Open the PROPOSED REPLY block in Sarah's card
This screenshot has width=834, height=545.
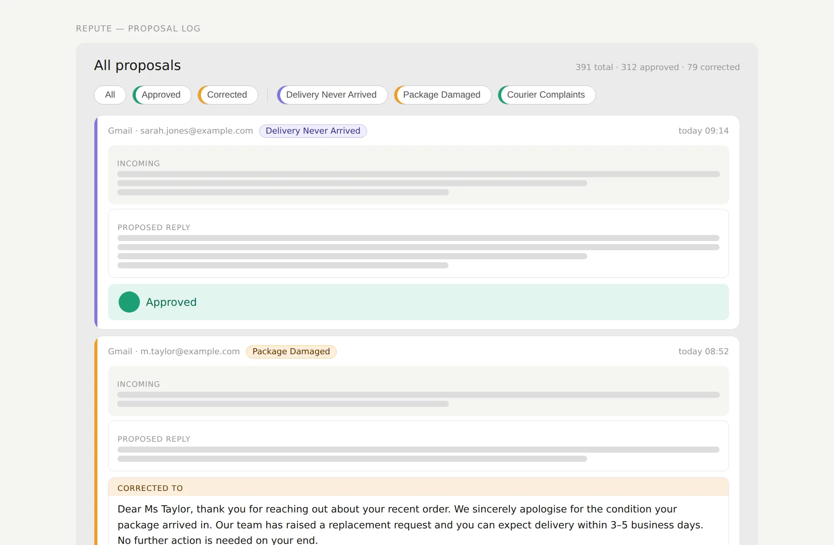click(x=419, y=243)
